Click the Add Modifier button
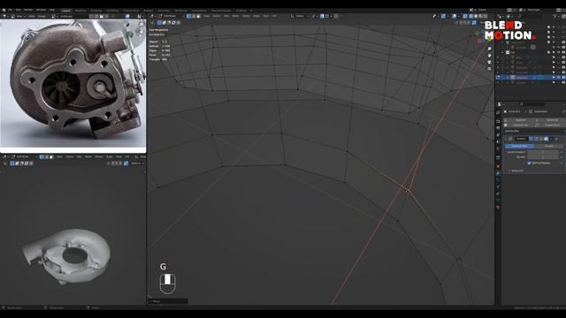566x318 pixels. (533, 131)
